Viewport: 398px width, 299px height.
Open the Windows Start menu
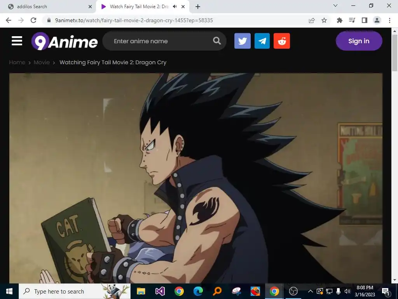[x=9, y=291]
